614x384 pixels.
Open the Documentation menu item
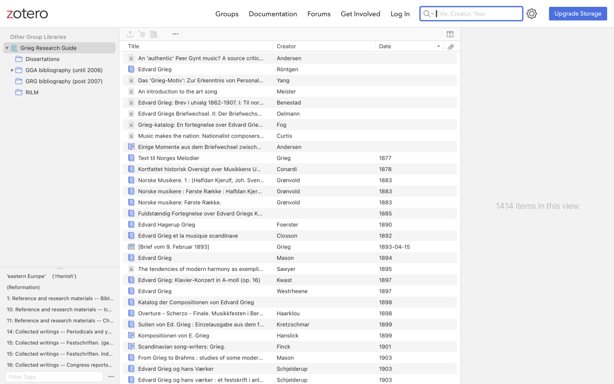coord(273,14)
